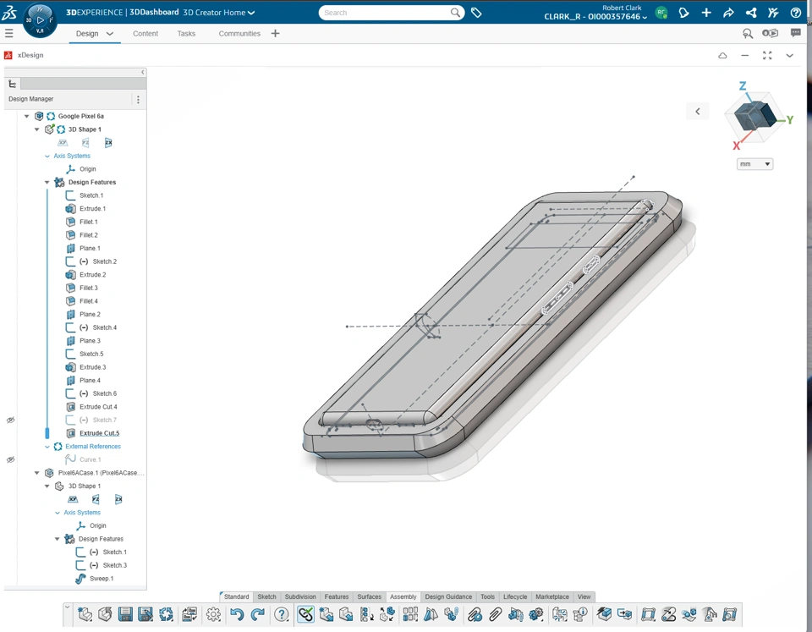
Task: Open the 3DEXPERIENCE compass
Action: point(40,20)
